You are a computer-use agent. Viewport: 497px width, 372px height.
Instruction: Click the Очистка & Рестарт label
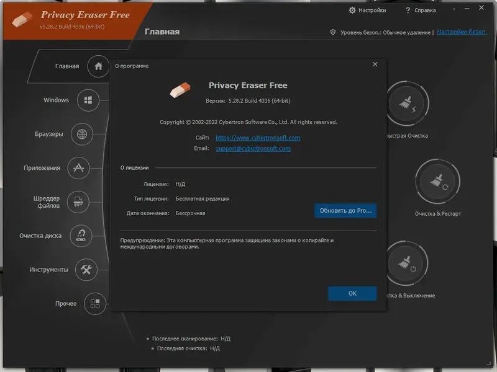[438, 214]
